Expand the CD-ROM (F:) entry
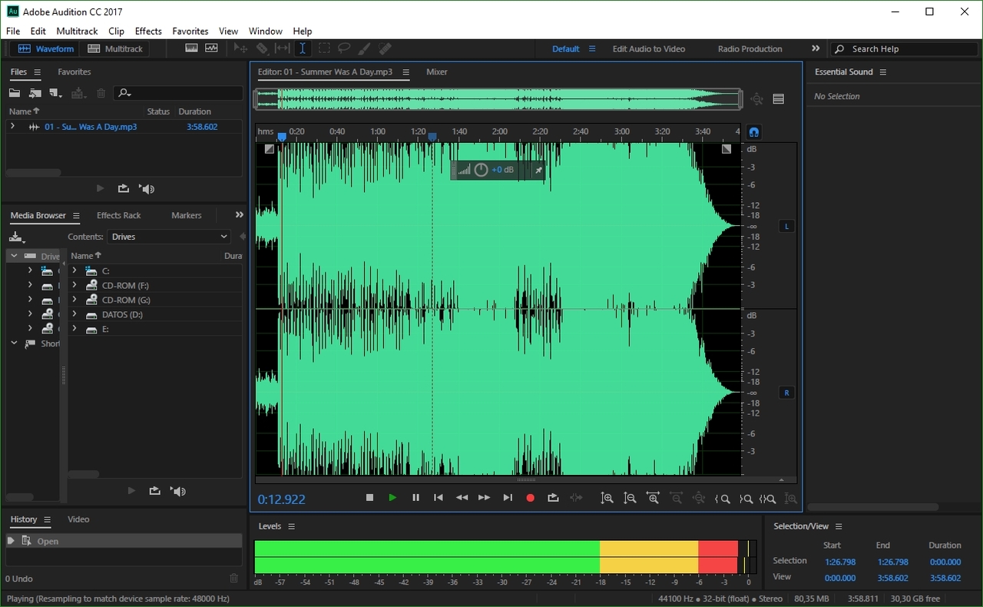This screenshot has height=607, width=983. click(x=74, y=285)
